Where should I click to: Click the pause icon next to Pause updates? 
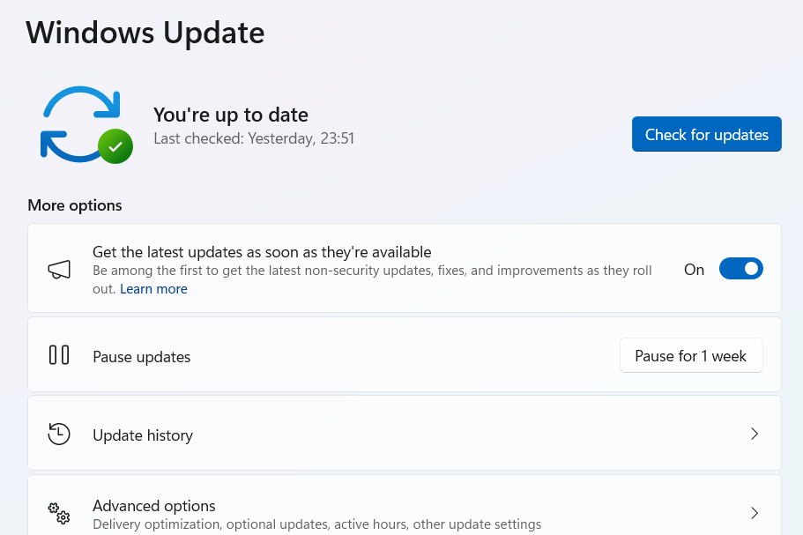pyautogui.click(x=59, y=354)
